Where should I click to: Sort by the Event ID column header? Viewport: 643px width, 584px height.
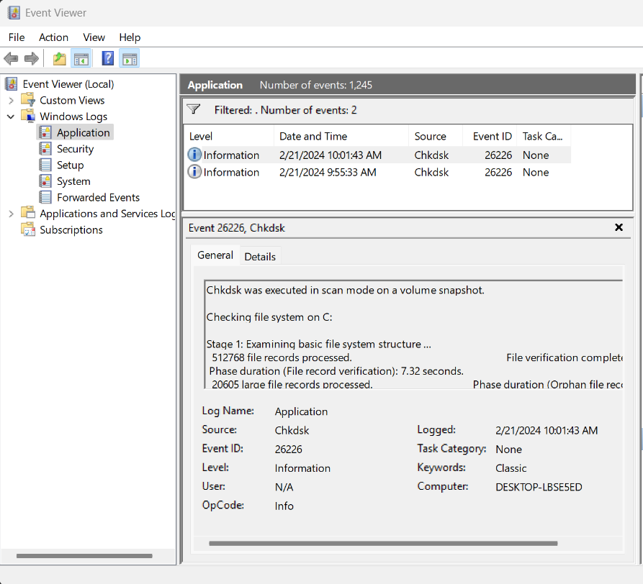(490, 137)
